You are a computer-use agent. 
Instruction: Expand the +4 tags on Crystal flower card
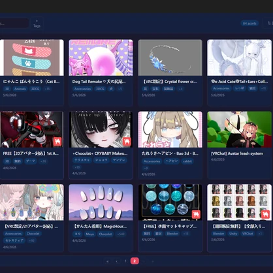point(181,89)
